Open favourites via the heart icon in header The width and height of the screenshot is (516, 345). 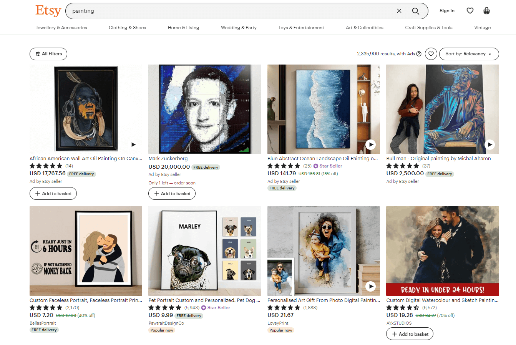coord(470,11)
